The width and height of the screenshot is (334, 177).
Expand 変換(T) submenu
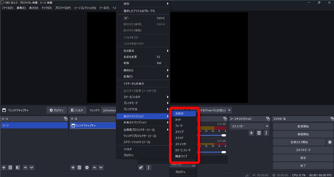coord(143,76)
